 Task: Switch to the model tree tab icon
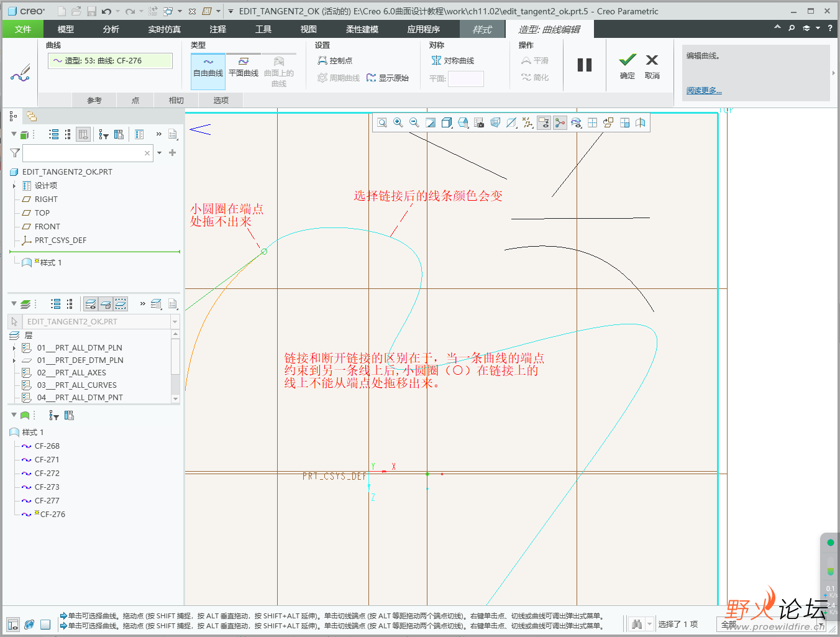coord(13,116)
